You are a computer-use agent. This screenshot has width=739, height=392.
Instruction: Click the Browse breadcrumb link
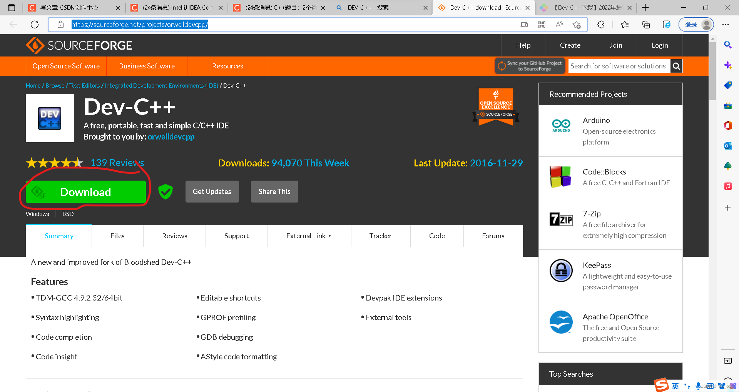pyautogui.click(x=55, y=86)
